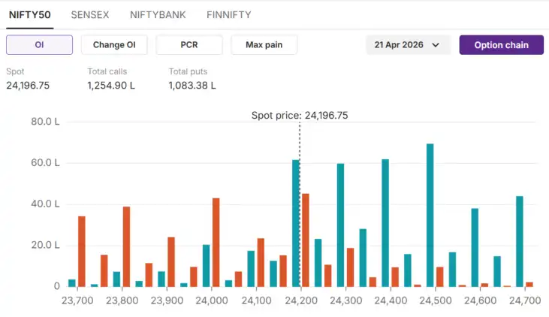Expand the 21 Apr 2026 expiry dropdown

(408, 45)
